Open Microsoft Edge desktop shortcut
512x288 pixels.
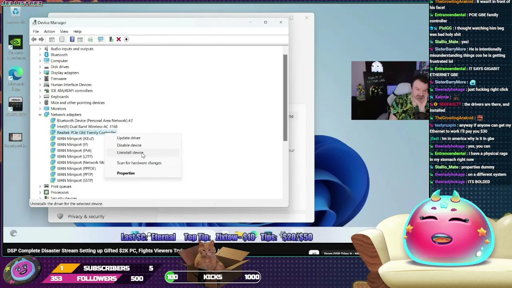click(16, 79)
